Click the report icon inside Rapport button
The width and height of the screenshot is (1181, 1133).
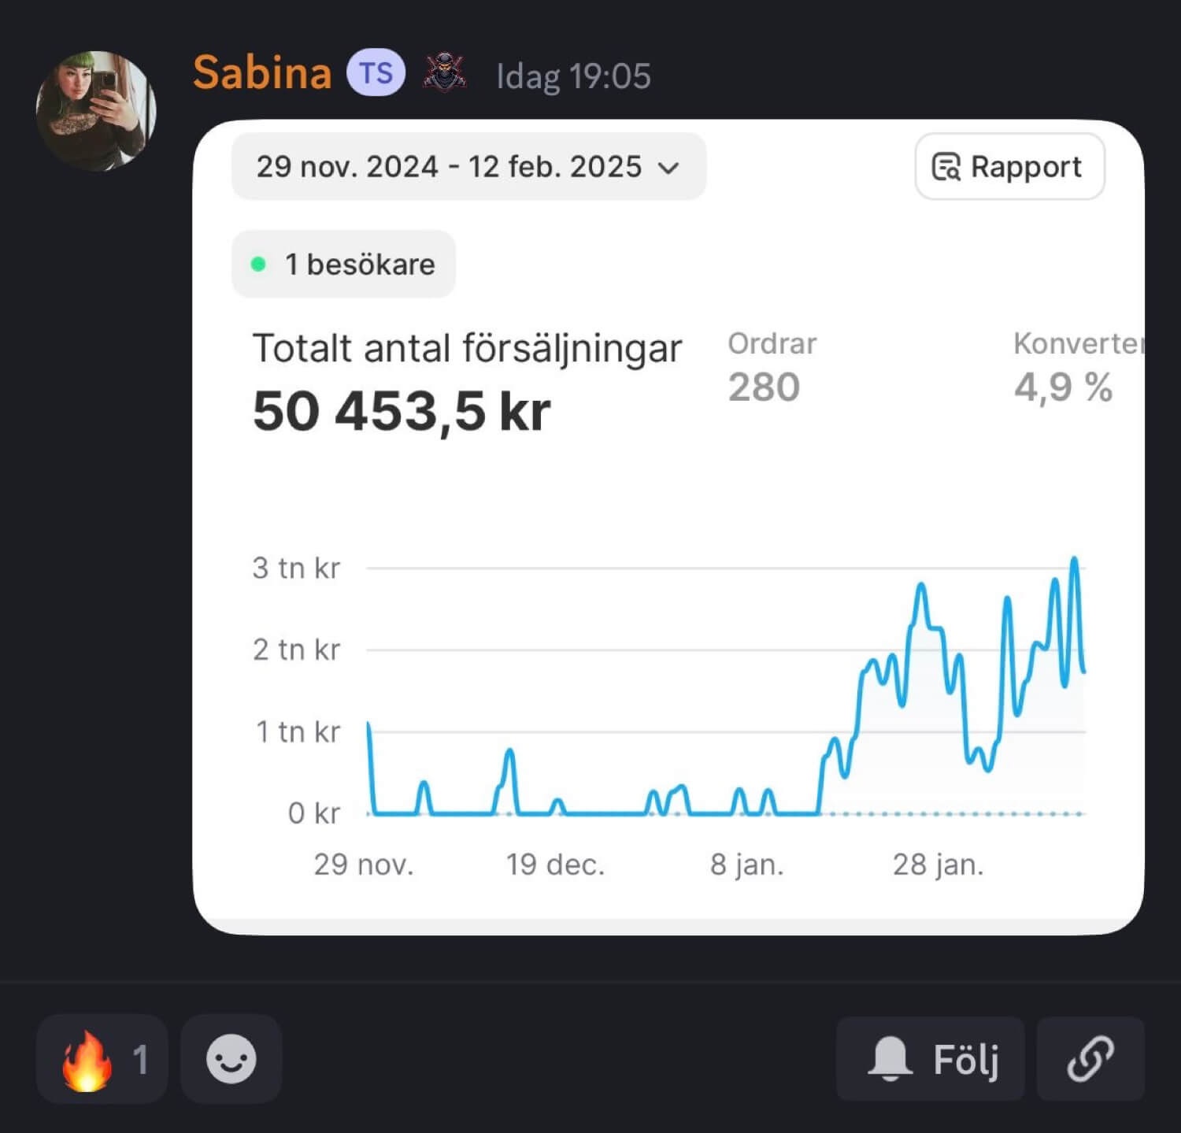point(946,167)
